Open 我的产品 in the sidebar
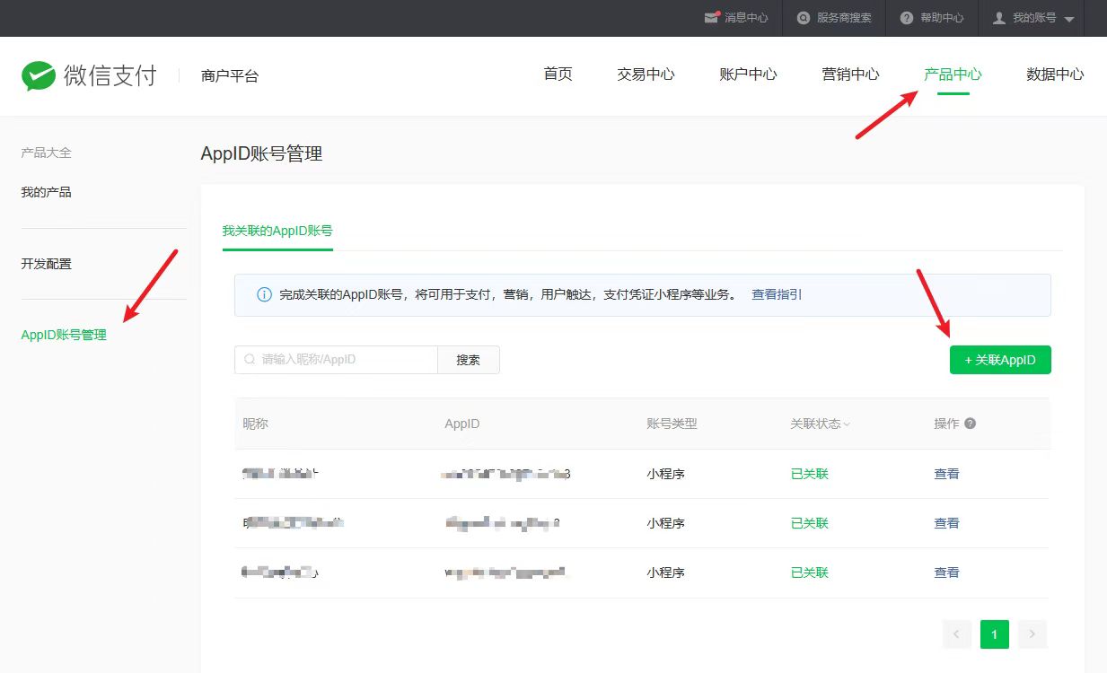The width and height of the screenshot is (1107, 673). click(x=46, y=192)
